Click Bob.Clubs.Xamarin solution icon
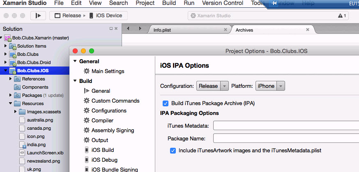The width and height of the screenshot is (359, 172). [8, 38]
